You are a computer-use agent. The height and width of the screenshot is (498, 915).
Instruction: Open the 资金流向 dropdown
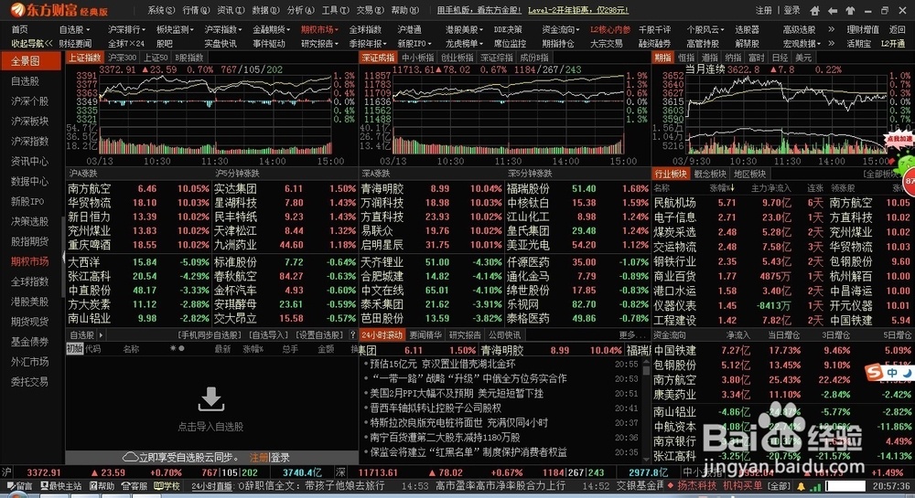point(561,29)
